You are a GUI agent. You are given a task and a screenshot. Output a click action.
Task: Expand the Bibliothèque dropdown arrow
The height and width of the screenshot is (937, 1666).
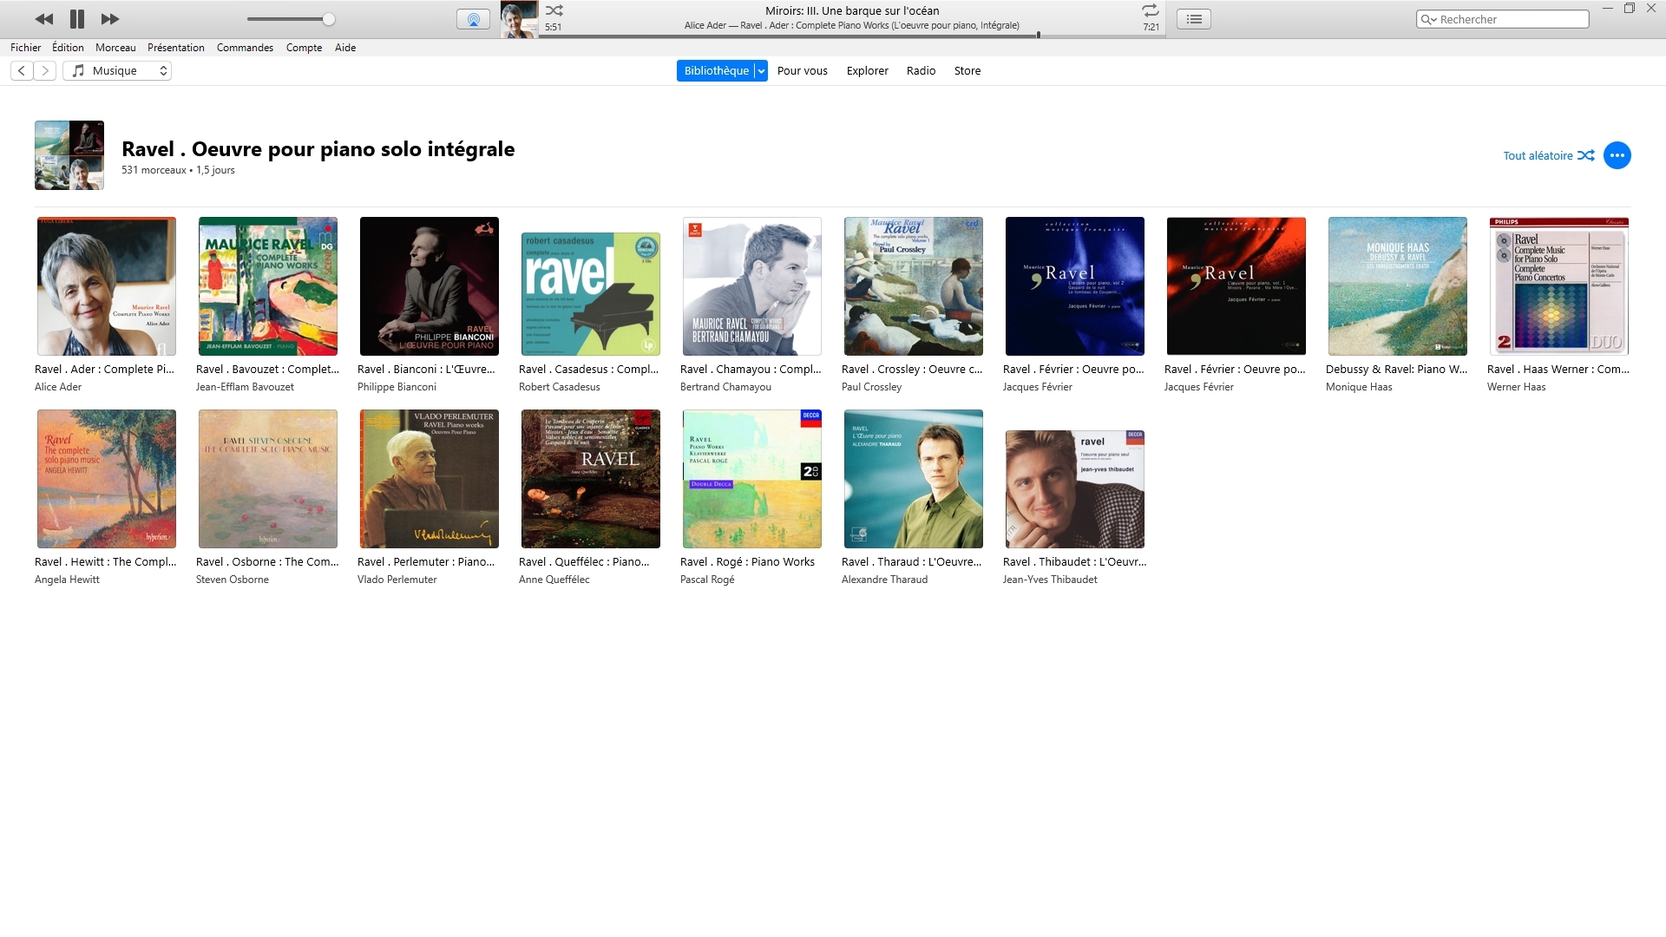pos(761,71)
